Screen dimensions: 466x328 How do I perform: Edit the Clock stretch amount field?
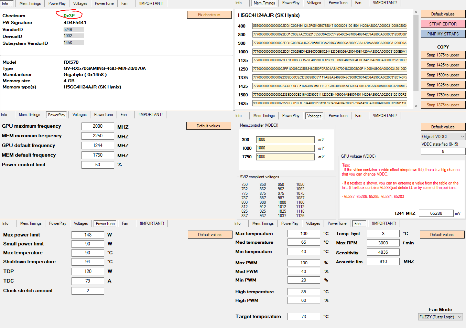pos(88,291)
